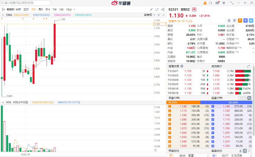
Task: Click the 成交统计 panel header
Action: pos(217,66)
